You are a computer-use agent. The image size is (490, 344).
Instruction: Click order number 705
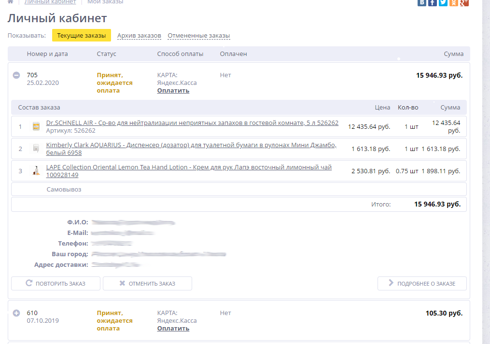pyautogui.click(x=32, y=75)
